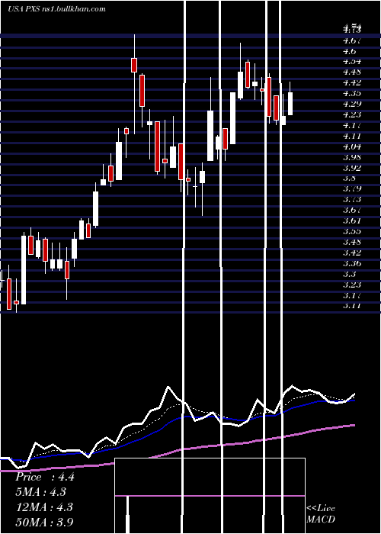
Task: Click the 3.36 price axis label
Action: (352, 263)
